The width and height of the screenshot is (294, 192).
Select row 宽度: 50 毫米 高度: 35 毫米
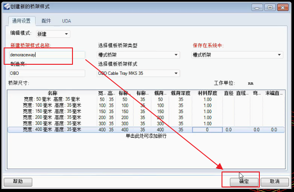tap(146, 99)
